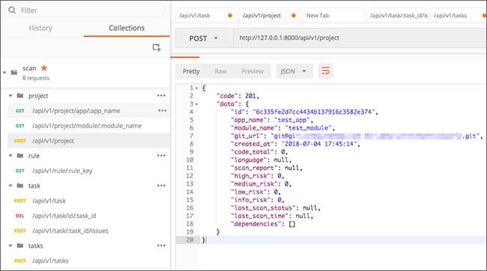Fold the data object at line 3

(197, 104)
